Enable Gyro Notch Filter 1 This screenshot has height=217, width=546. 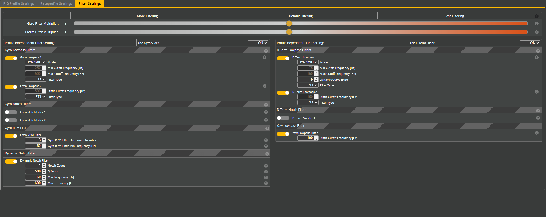tap(11, 112)
